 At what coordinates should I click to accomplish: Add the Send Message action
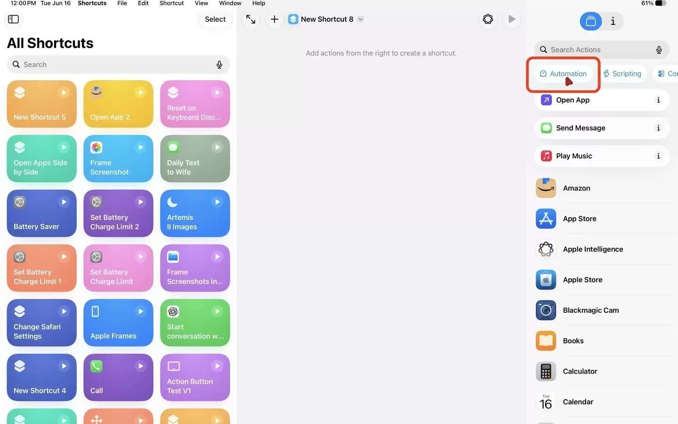(602, 128)
